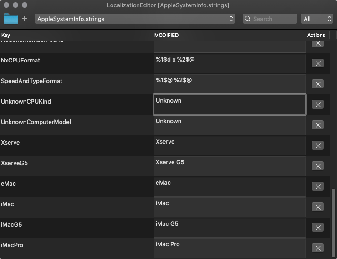Delete the iMac row
The width and height of the screenshot is (337, 259).
click(x=318, y=207)
